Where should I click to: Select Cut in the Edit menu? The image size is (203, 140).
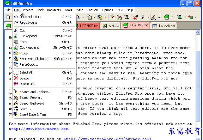tap(44, 31)
